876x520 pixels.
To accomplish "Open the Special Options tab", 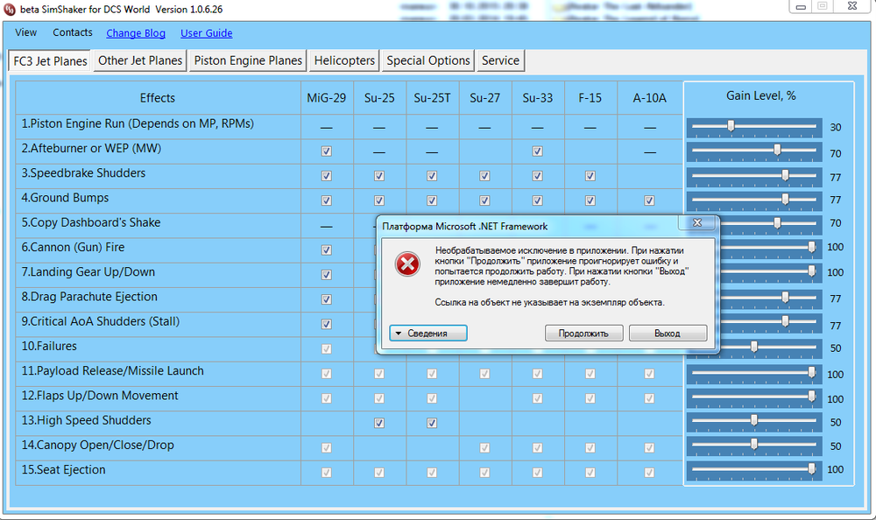I will tap(428, 60).
